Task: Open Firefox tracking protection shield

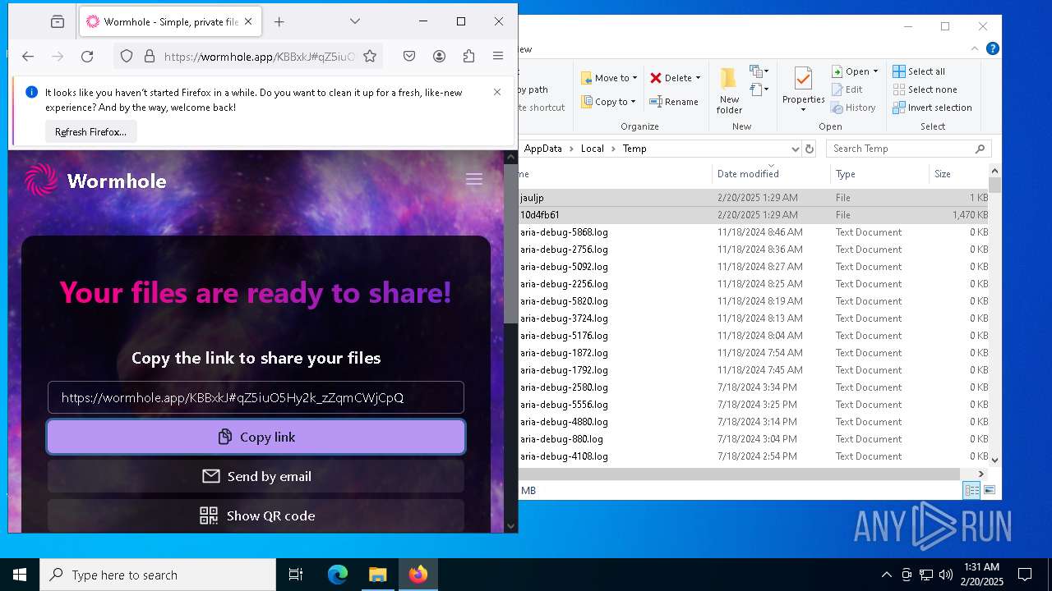Action: [x=127, y=56]
